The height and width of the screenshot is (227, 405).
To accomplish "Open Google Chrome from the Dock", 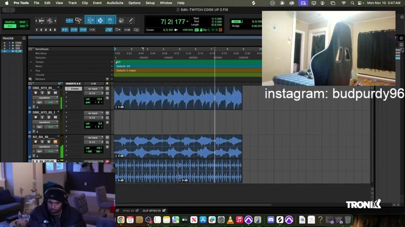I will coord(121,220).
